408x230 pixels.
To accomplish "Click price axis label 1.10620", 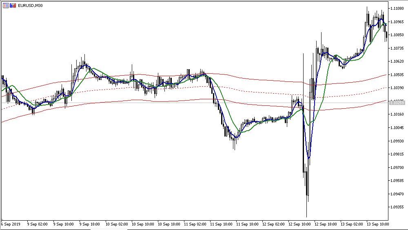I will tap(397, 61).
